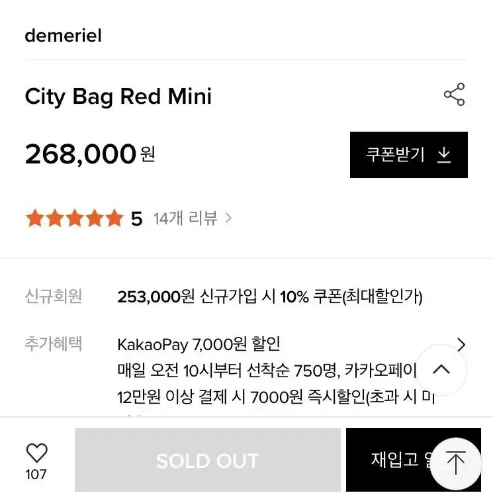Tap the 107 likes count

click(36, 474)
